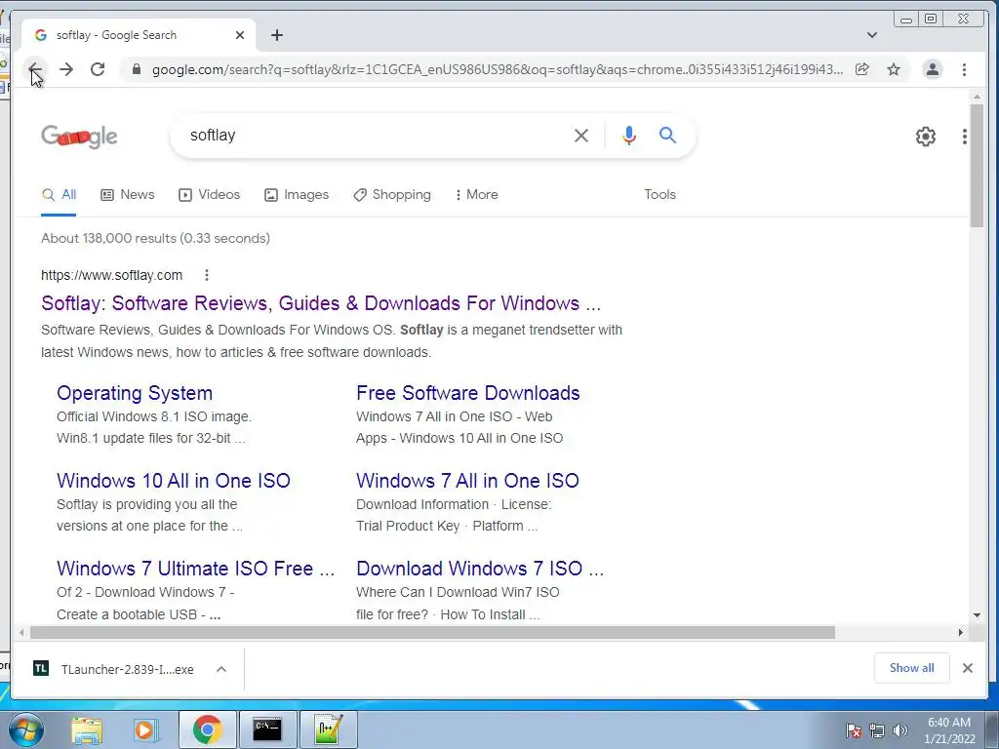Open the Chrome profile avatar
The width and height of the screenshot is (999, 749).
[932, 69]
